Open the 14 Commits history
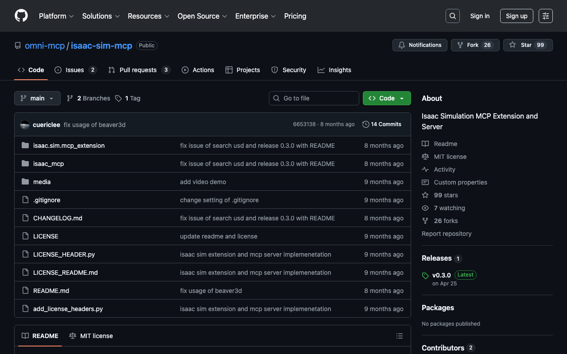 point(381,124)
